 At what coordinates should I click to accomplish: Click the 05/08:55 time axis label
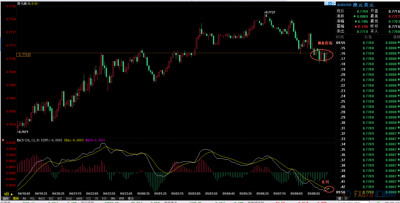pos(314,194)
